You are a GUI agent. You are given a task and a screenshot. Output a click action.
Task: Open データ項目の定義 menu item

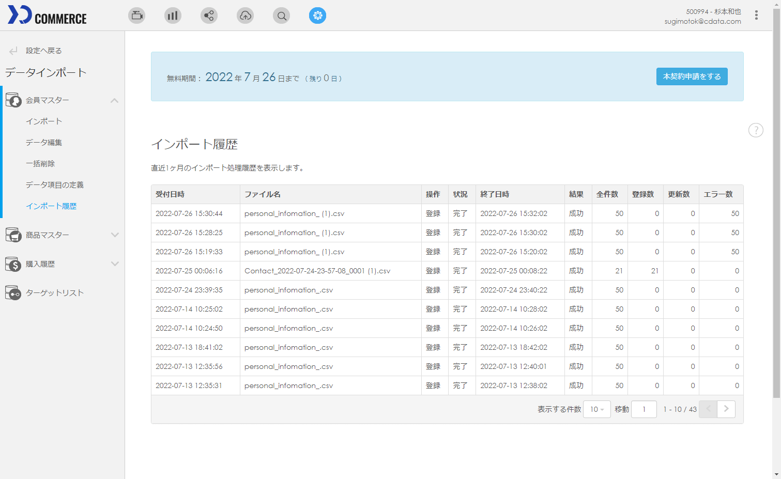pyautogui.click(x=55, y=185)
